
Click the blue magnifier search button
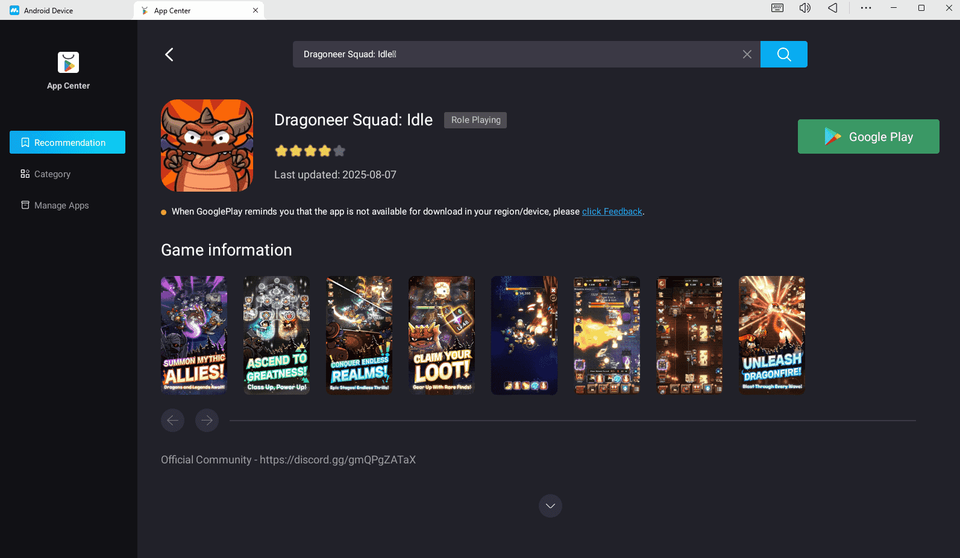783,54
